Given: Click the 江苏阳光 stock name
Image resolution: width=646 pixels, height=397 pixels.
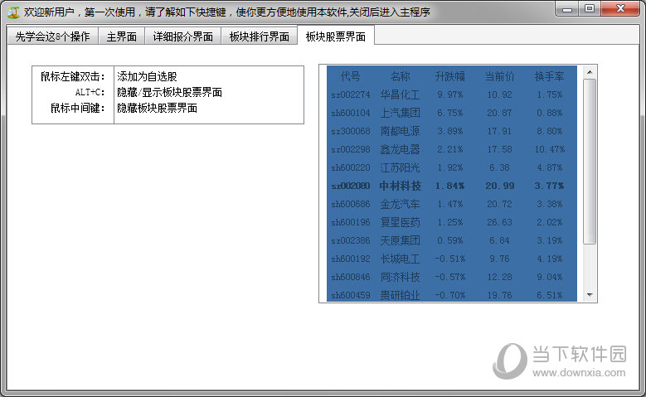Looking at the screenshot, I should tap(400, 167).
